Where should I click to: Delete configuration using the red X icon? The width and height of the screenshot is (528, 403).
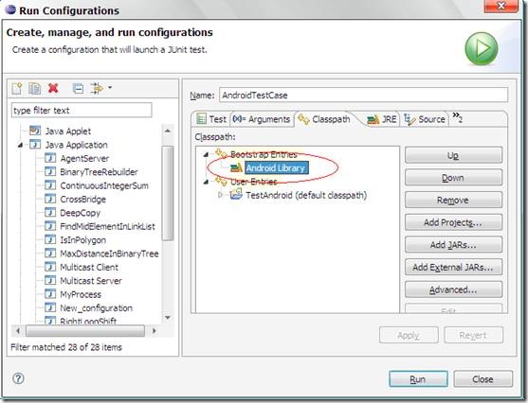click(x=53, y=88)
